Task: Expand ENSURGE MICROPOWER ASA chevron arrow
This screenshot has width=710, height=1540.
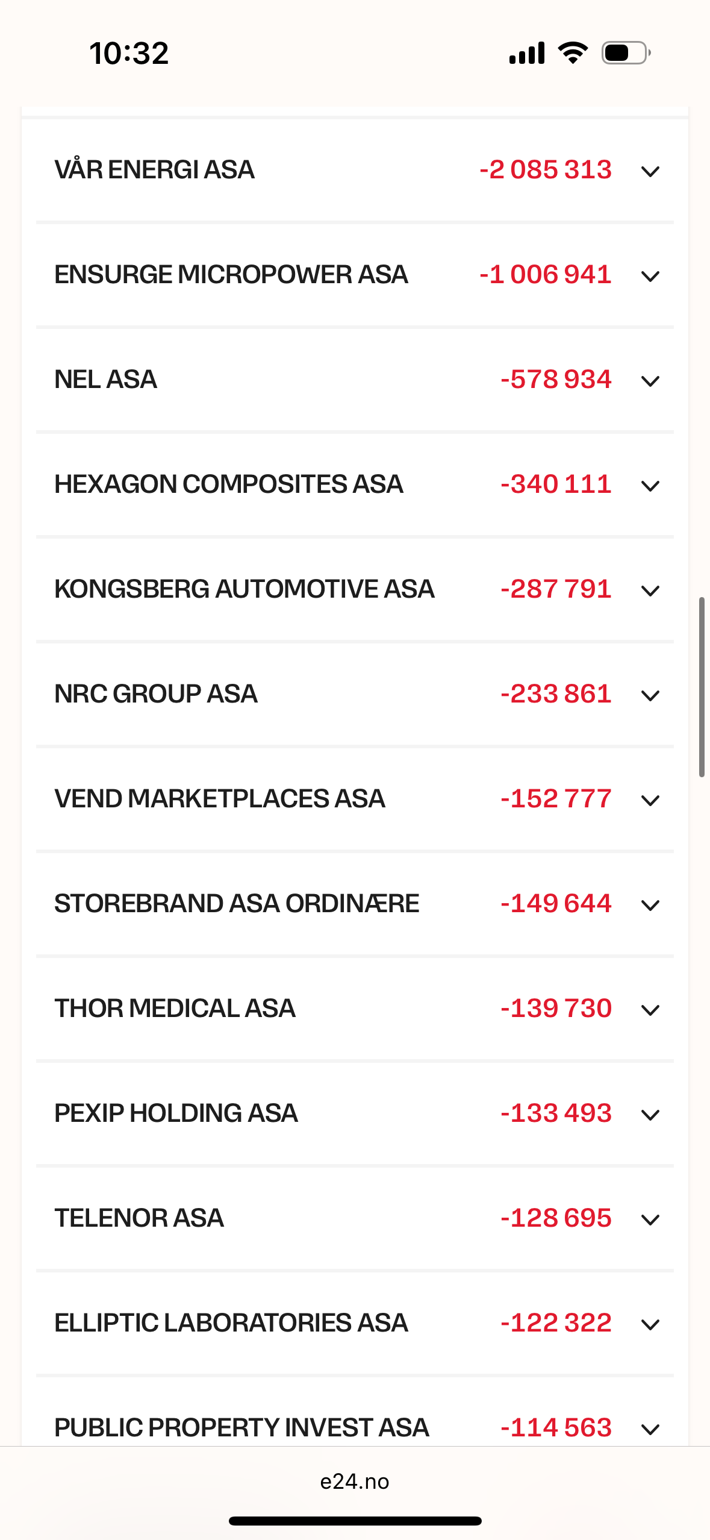Action: 650,277
